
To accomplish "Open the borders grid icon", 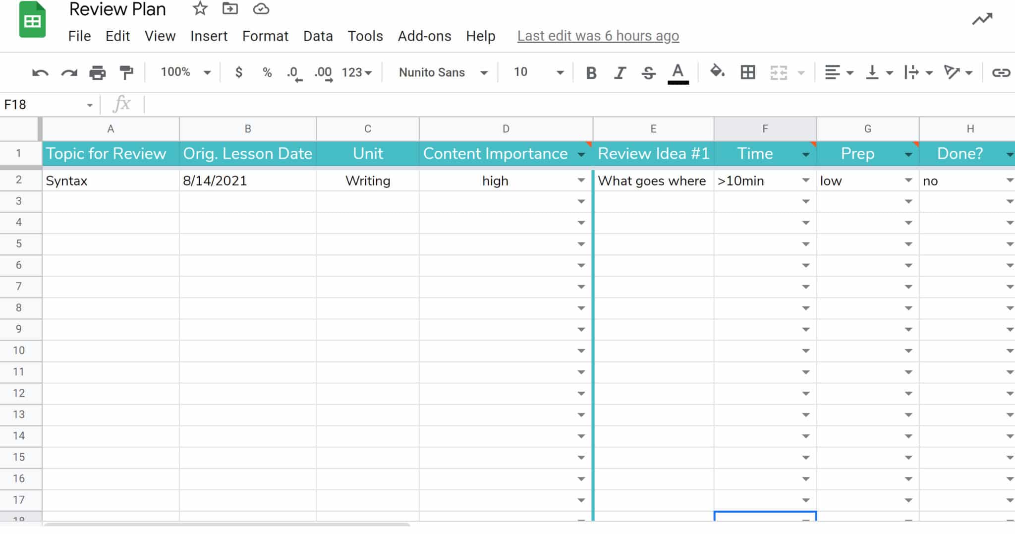I will (747, 72).
